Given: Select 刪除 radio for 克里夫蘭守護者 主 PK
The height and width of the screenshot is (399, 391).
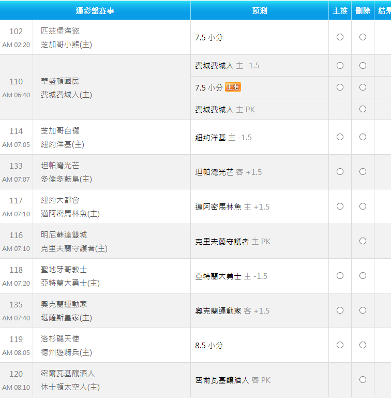Looking at the screenshot, I should (x=363, y=241).
